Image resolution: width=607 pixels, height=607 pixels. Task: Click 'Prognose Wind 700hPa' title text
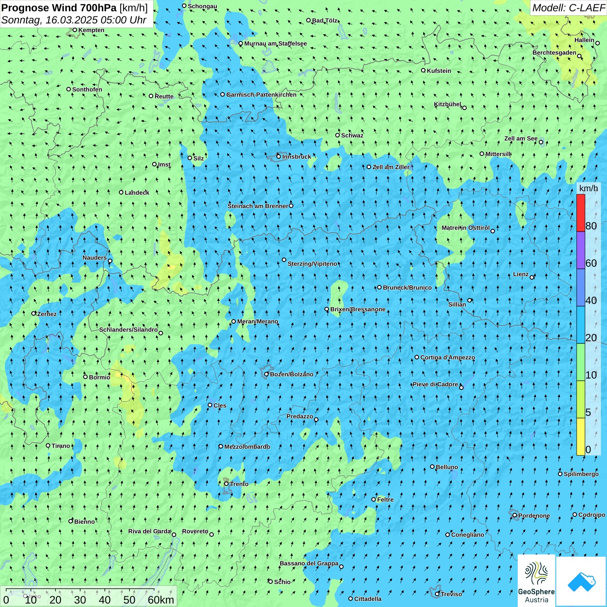click(59, 8)
